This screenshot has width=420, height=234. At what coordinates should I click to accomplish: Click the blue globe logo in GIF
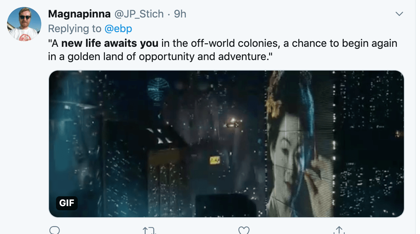coord(158,87)
